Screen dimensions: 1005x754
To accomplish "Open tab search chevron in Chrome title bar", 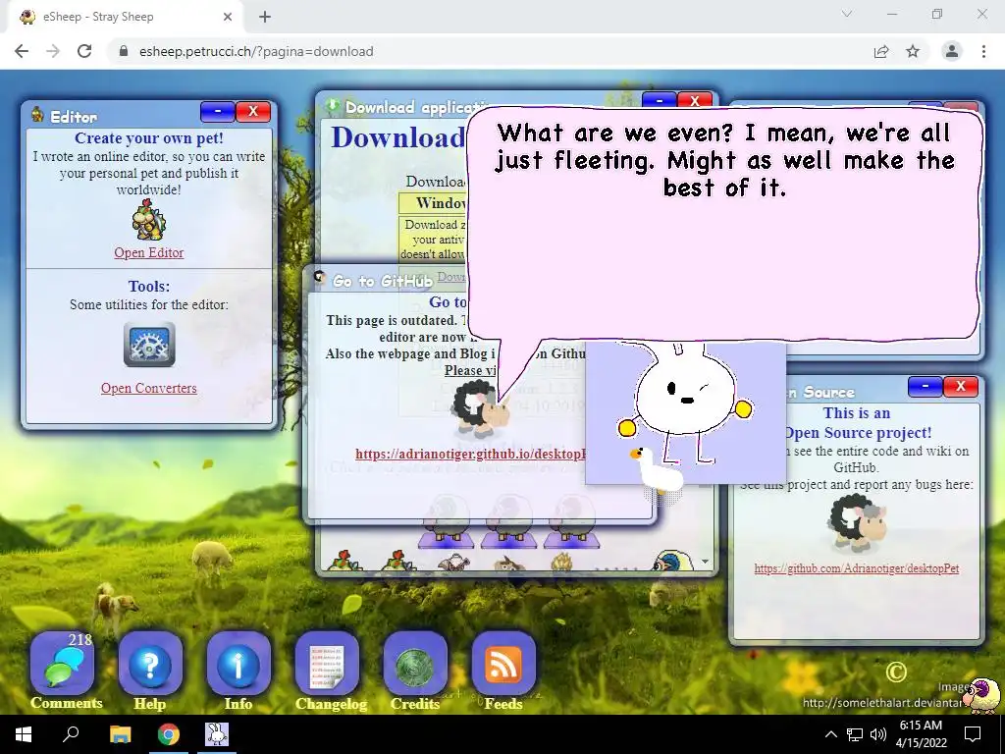I will click(847, 14).
